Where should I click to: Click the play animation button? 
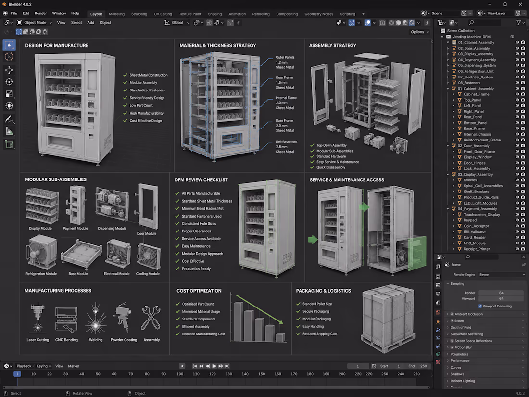click(x=214, y=366)
